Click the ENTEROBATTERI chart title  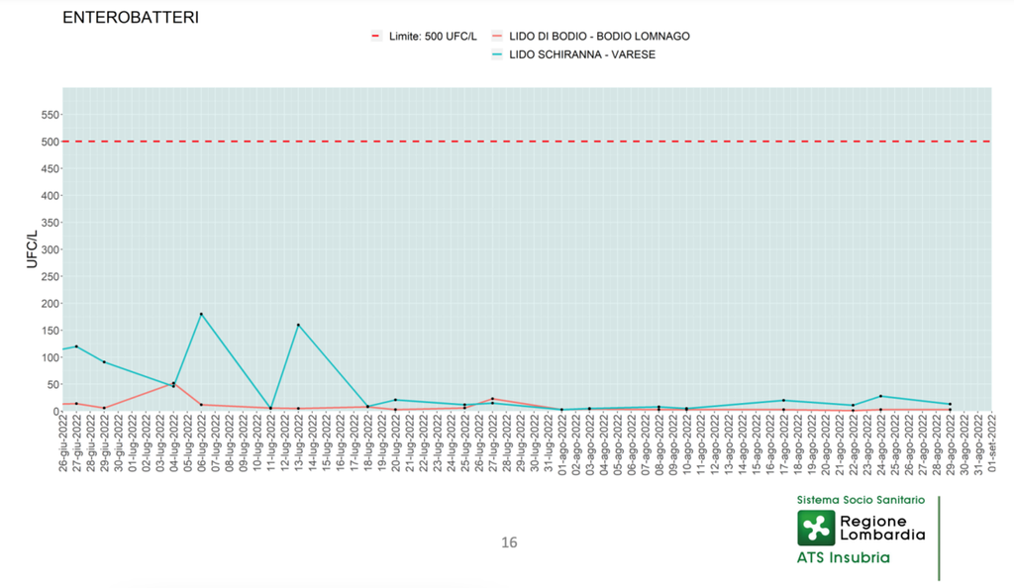(x=131, y=18)
